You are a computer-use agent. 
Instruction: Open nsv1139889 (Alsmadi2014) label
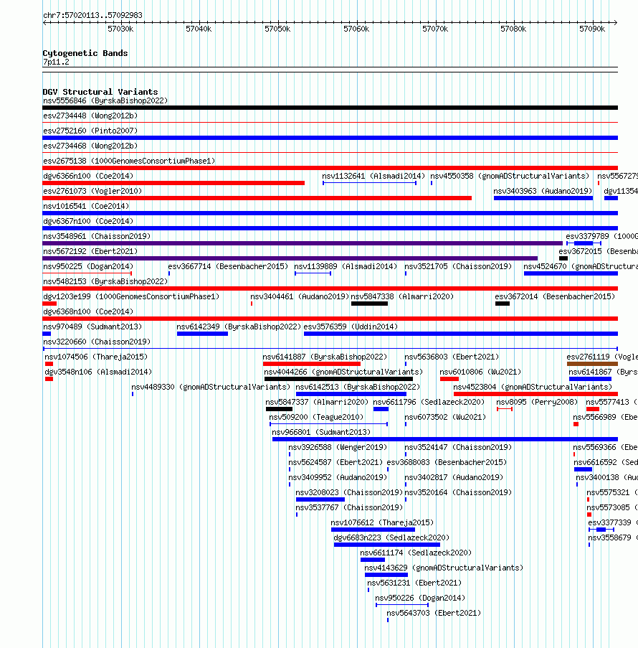tap(346, 266)
